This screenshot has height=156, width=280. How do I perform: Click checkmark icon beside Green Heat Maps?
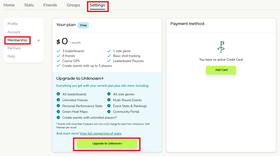click(58, 112)
